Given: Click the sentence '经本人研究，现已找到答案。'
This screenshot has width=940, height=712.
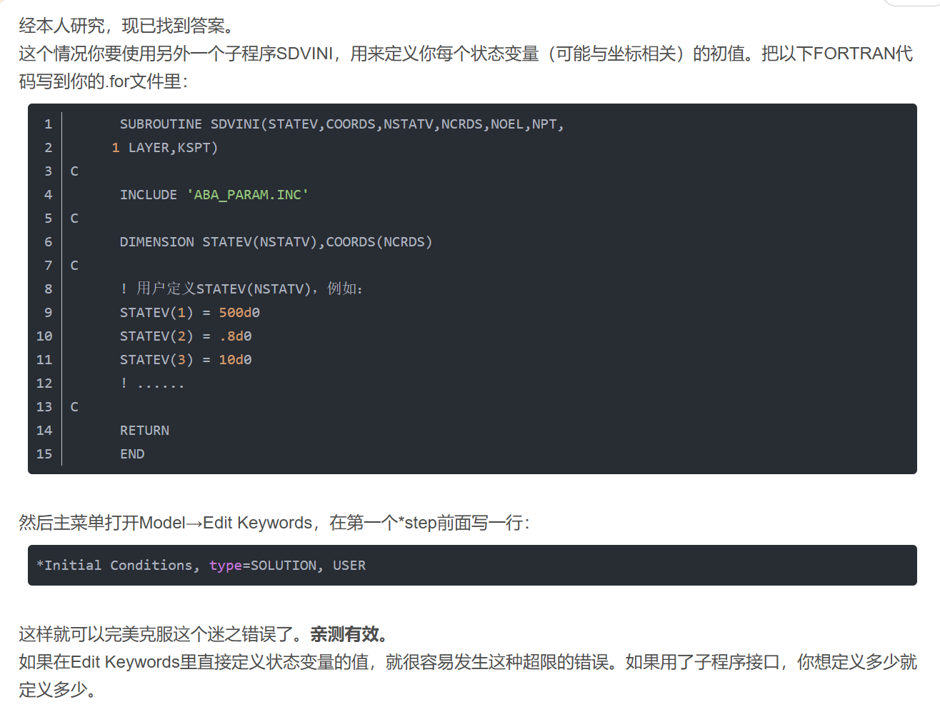Looking at the screenshot, I should [127, 26].
